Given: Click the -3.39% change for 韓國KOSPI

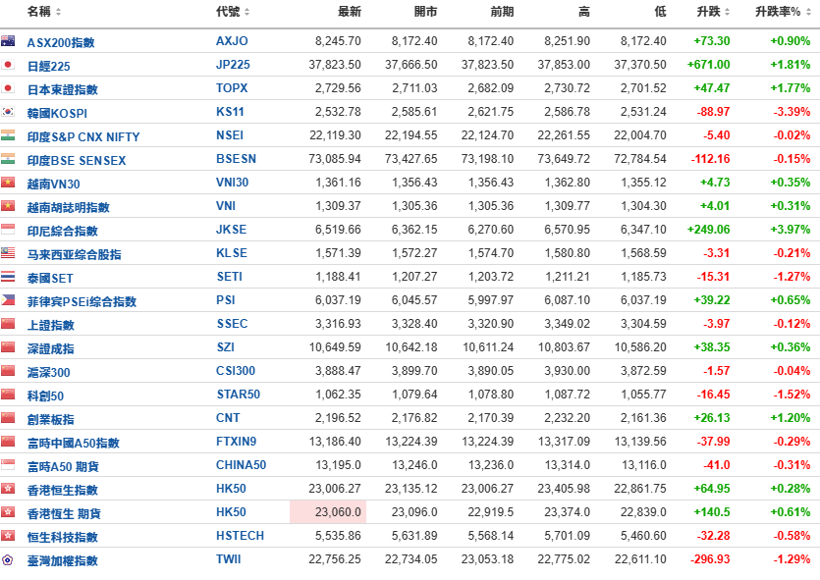Looking at the screenshot, I should click(x=792, y=111).
